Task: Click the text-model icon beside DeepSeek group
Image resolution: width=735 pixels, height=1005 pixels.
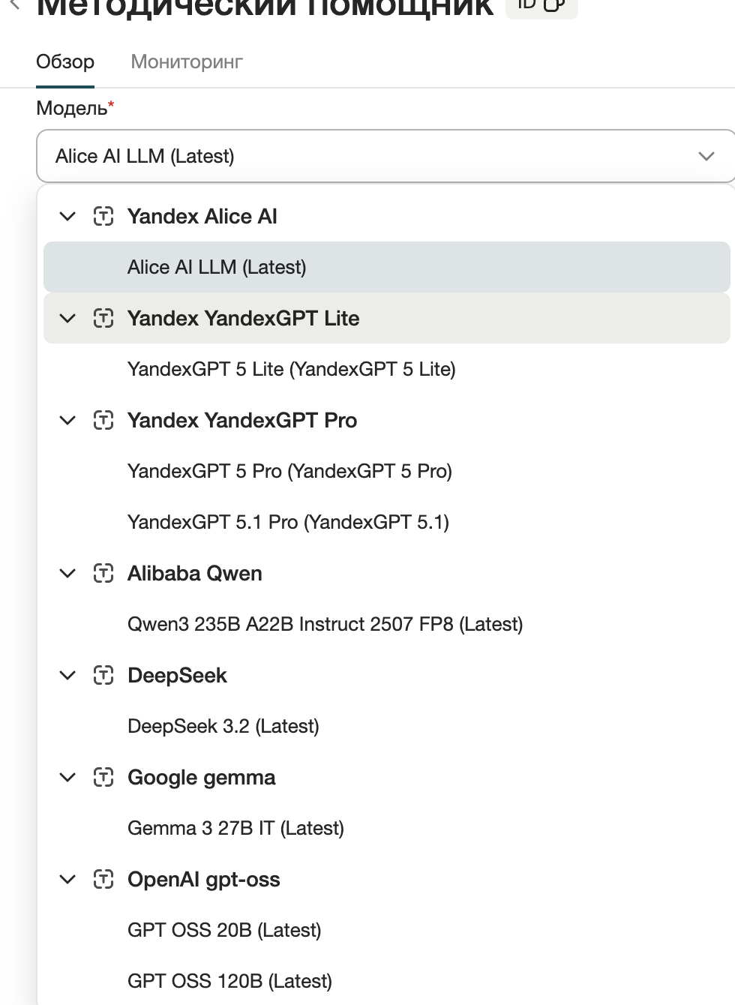Action: (x=103, y=676)
